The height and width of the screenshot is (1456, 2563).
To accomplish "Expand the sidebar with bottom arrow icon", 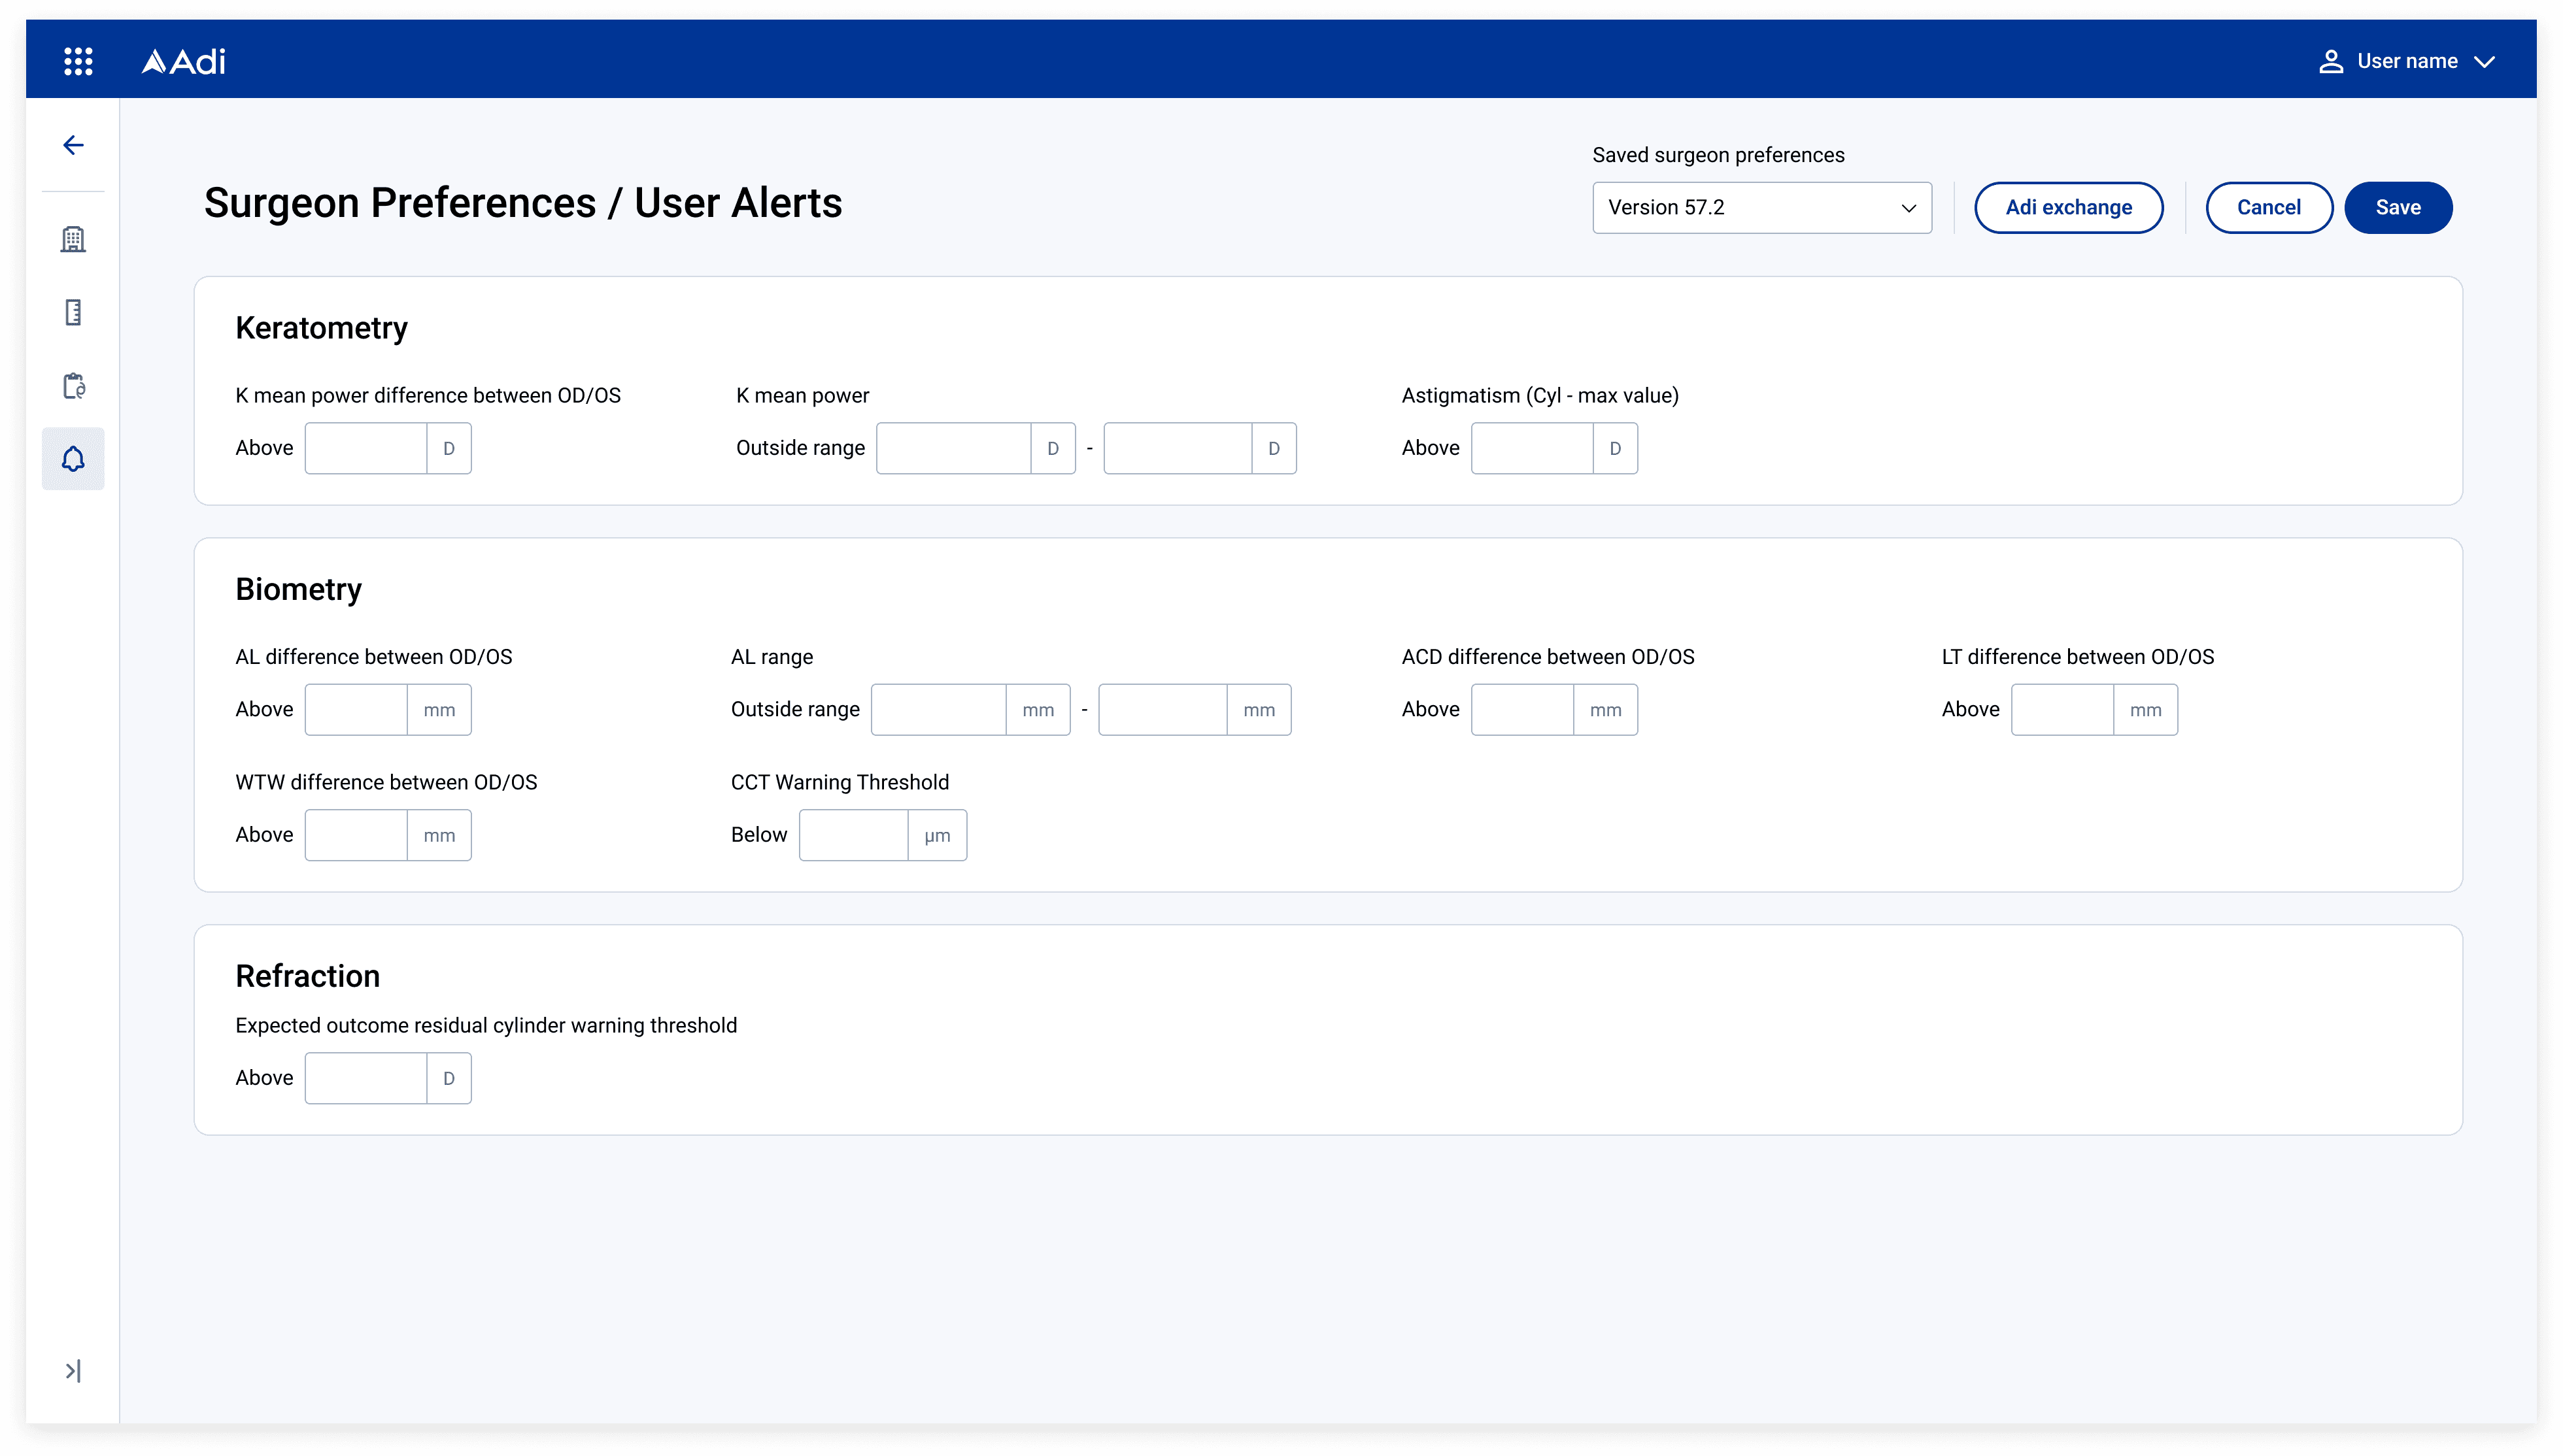I will click(x=73, y=1370).
